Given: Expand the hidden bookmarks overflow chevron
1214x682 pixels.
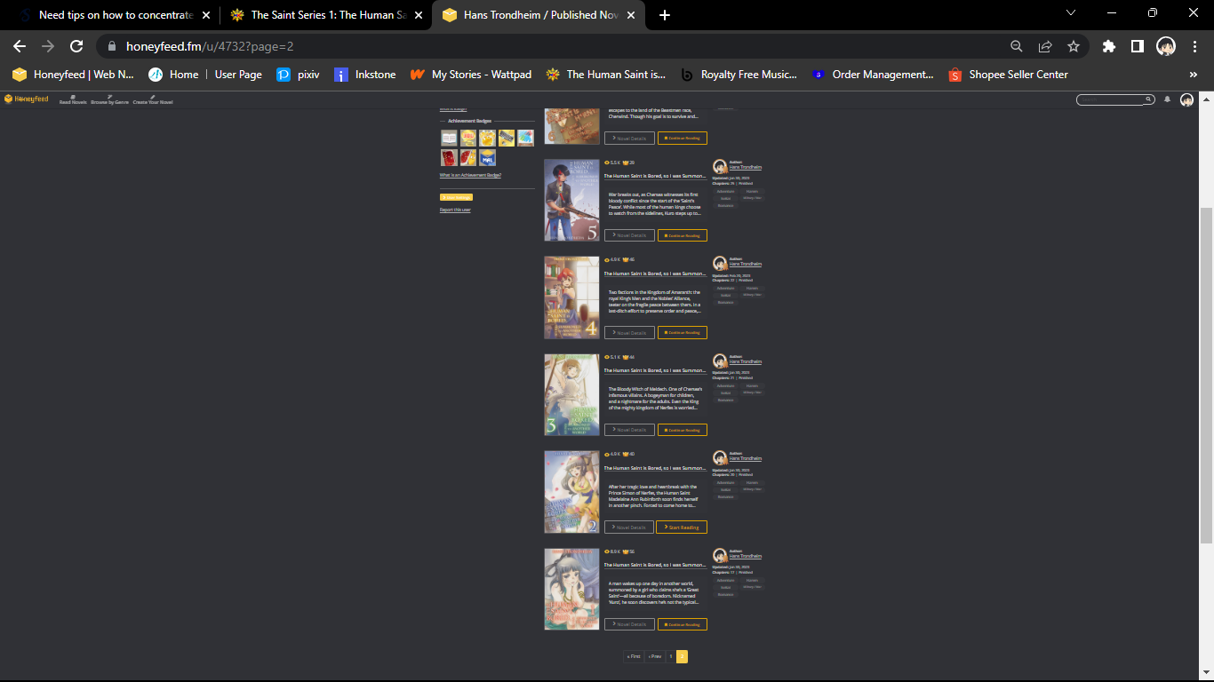Looking at the screenshot, I should coord(1193,75).
